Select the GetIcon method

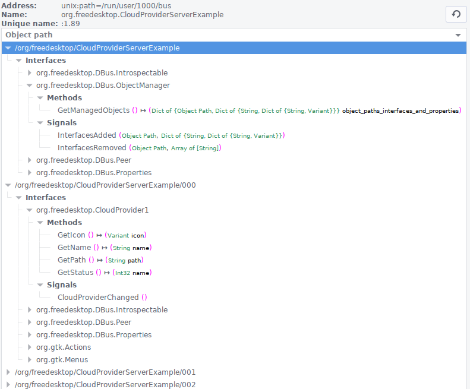tap(71, 235)
